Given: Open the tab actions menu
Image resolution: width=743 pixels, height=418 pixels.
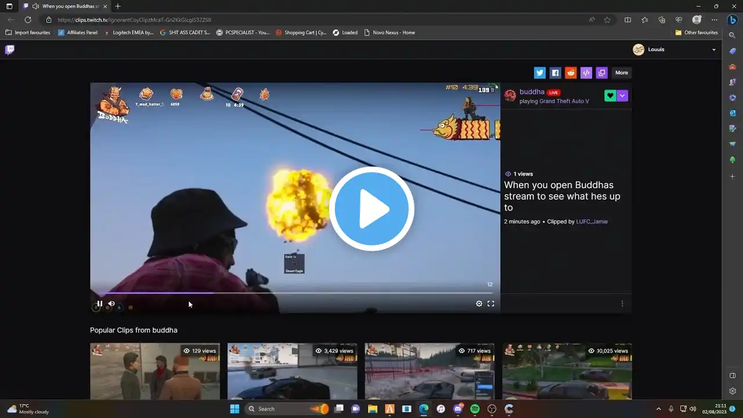Looking at the screenshot, I should (x=9, y=6).
